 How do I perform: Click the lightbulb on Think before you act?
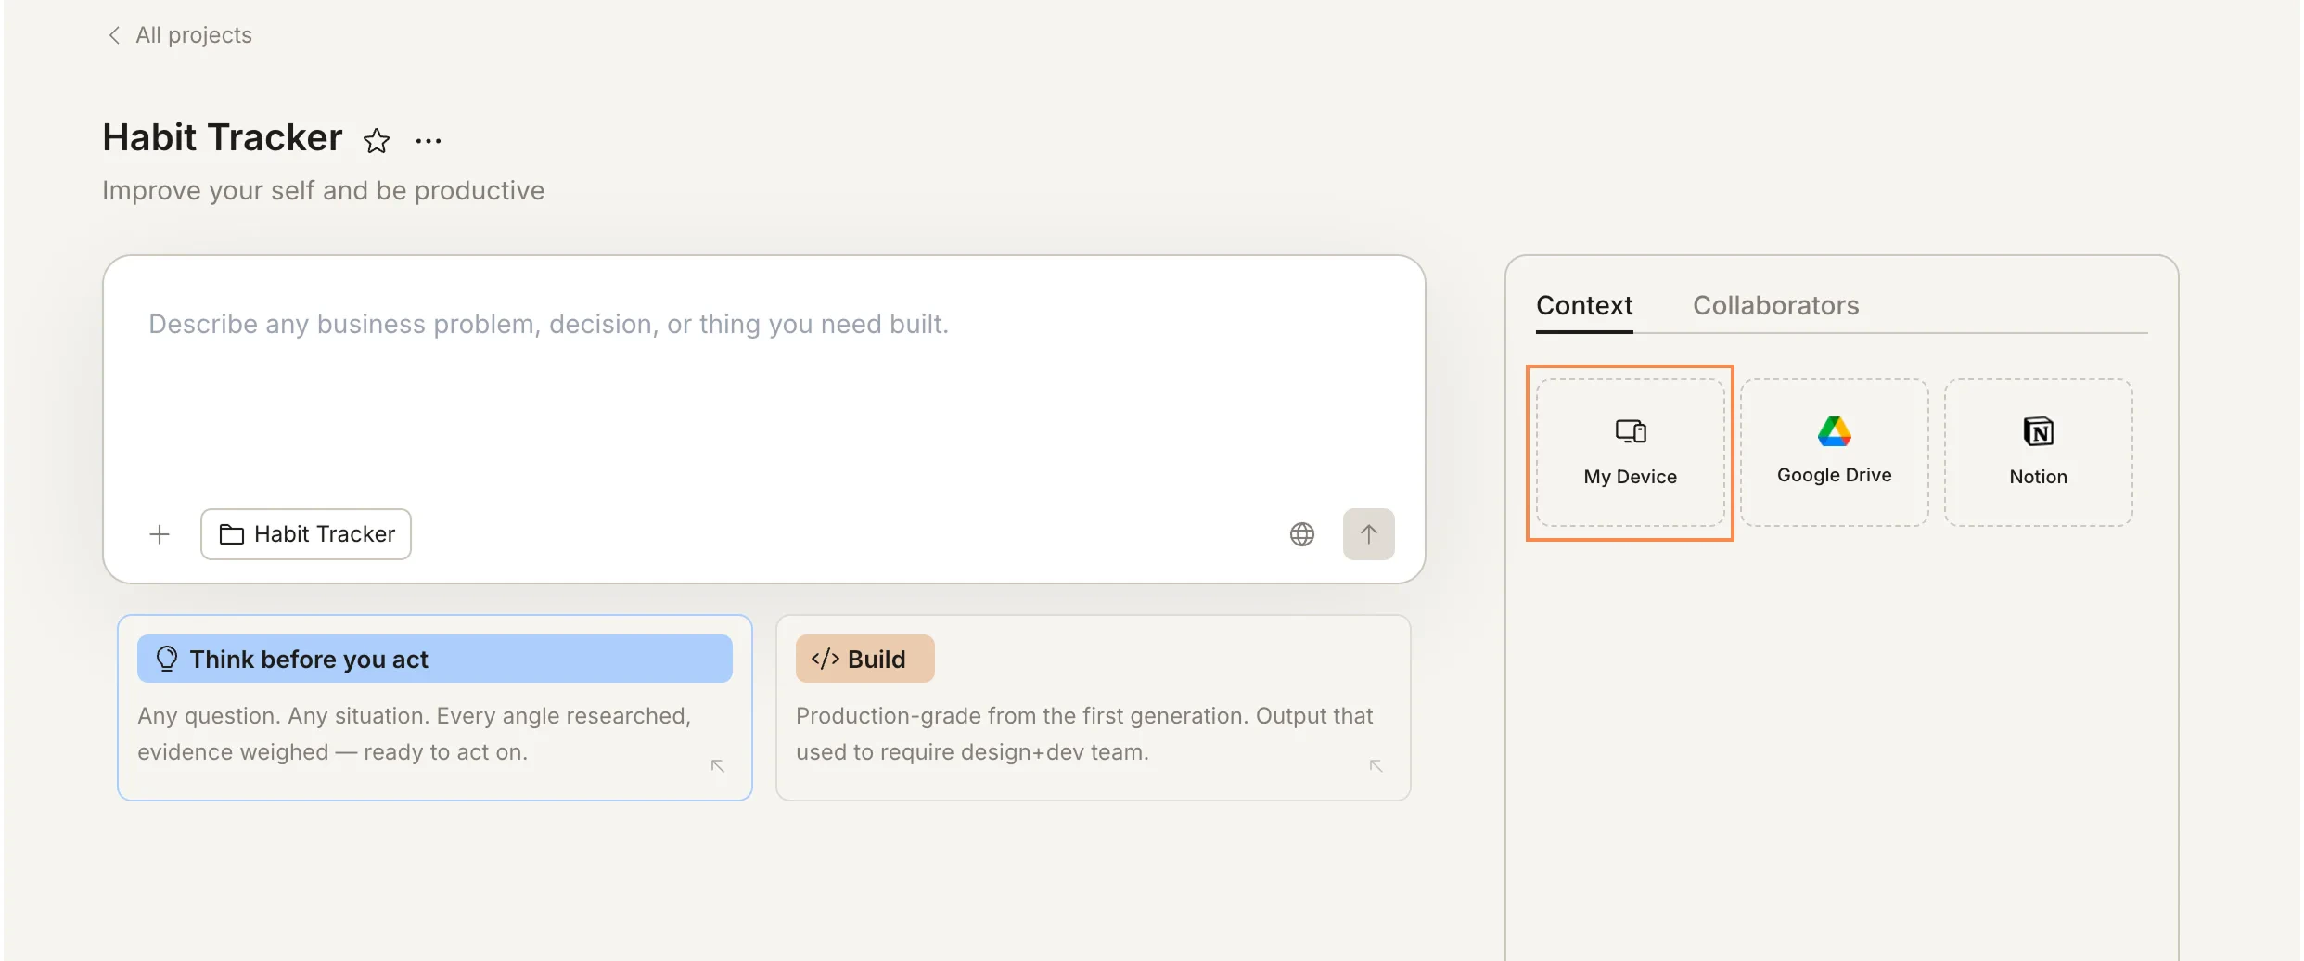click(167, 658)
